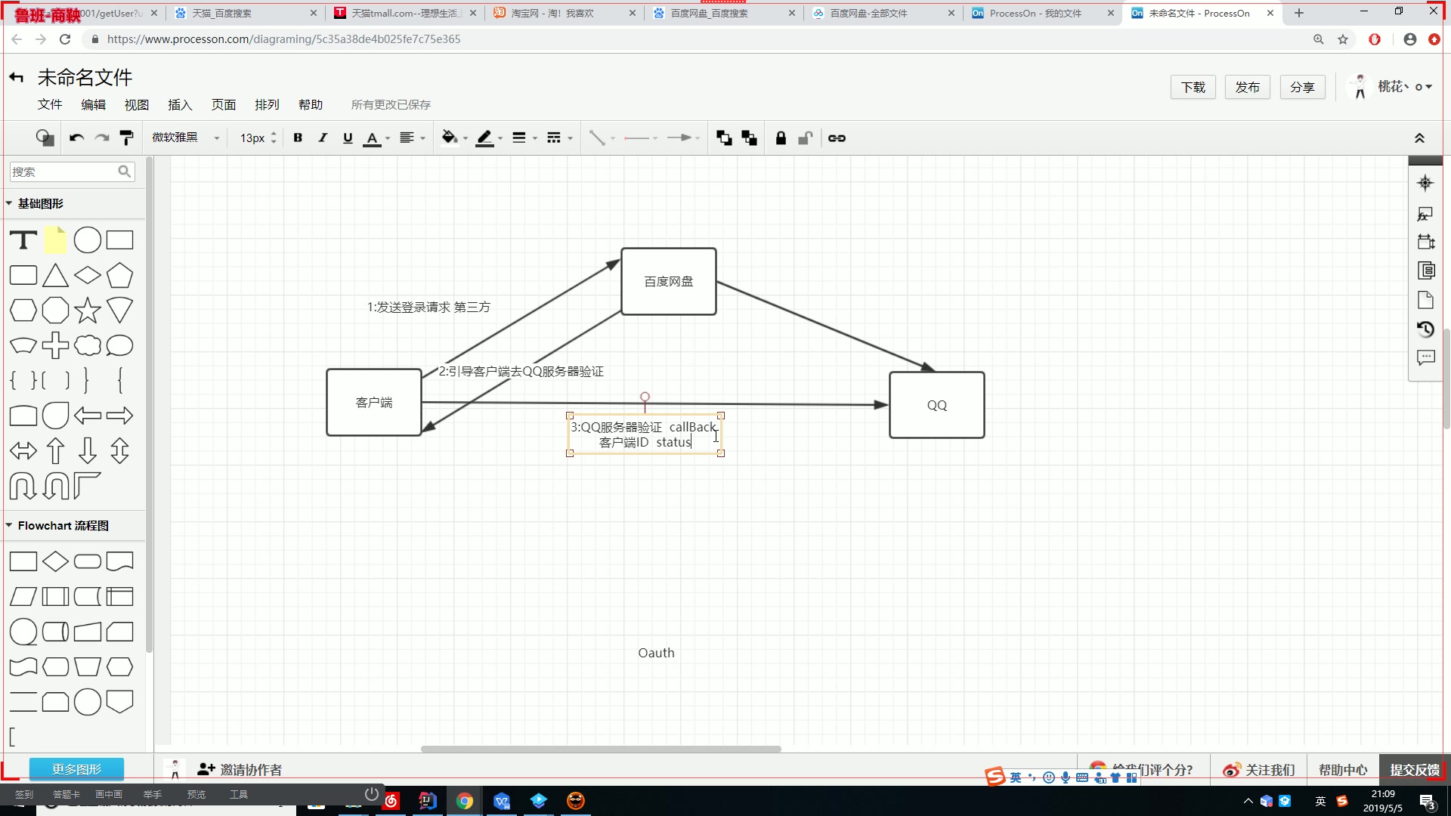Open the connector type dropdown
The image size is (1451, 816).
[x=602, y=138]
